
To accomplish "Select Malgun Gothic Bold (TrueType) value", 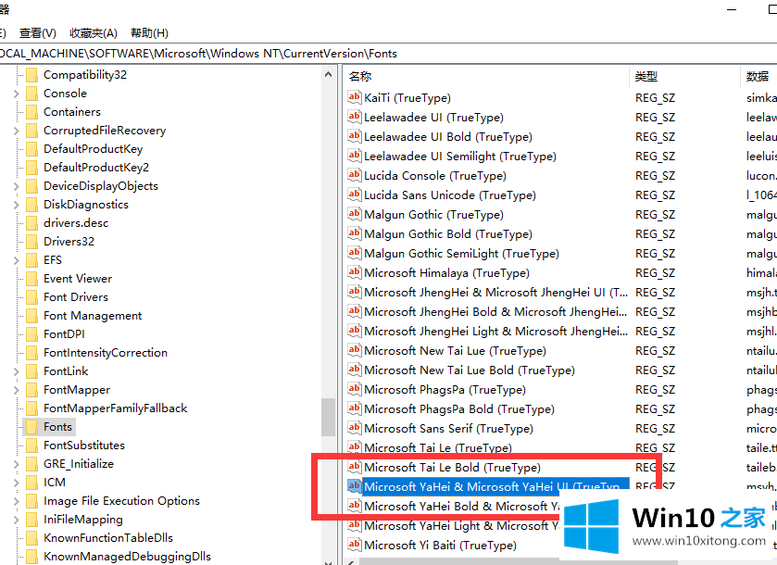I will click(448, 234).
